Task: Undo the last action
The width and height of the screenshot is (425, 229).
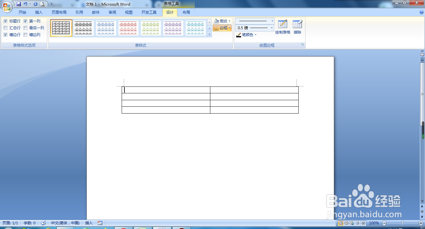Action: (x=26, y=4)
